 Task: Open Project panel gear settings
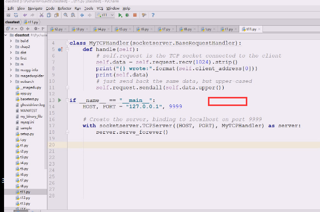[x=36, y=29]
